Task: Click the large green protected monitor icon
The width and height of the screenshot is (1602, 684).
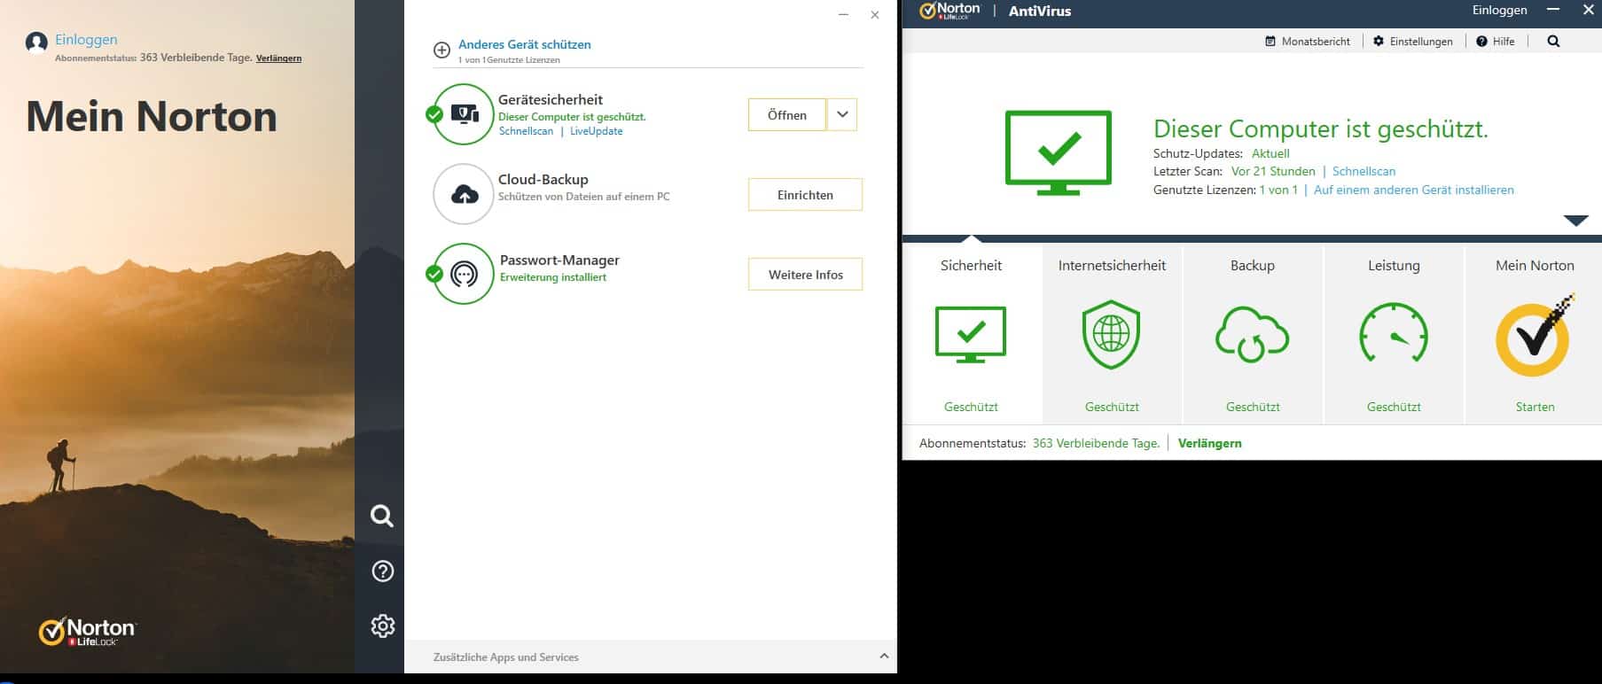Action: pos(1059,152)
